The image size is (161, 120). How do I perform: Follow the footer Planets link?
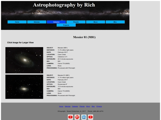(82, 106)
